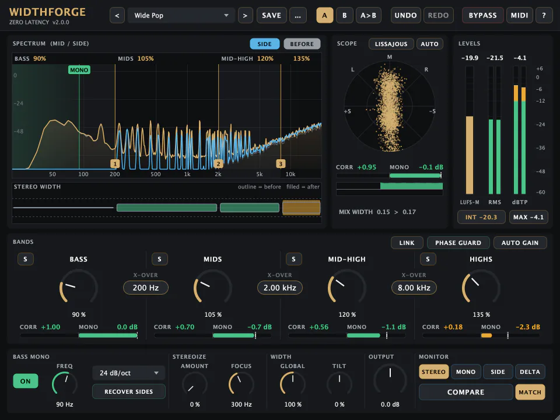Click the COMPARE button
Image resolution: width=560 pixels, height=420 pixels.
[x=466, y=392]
